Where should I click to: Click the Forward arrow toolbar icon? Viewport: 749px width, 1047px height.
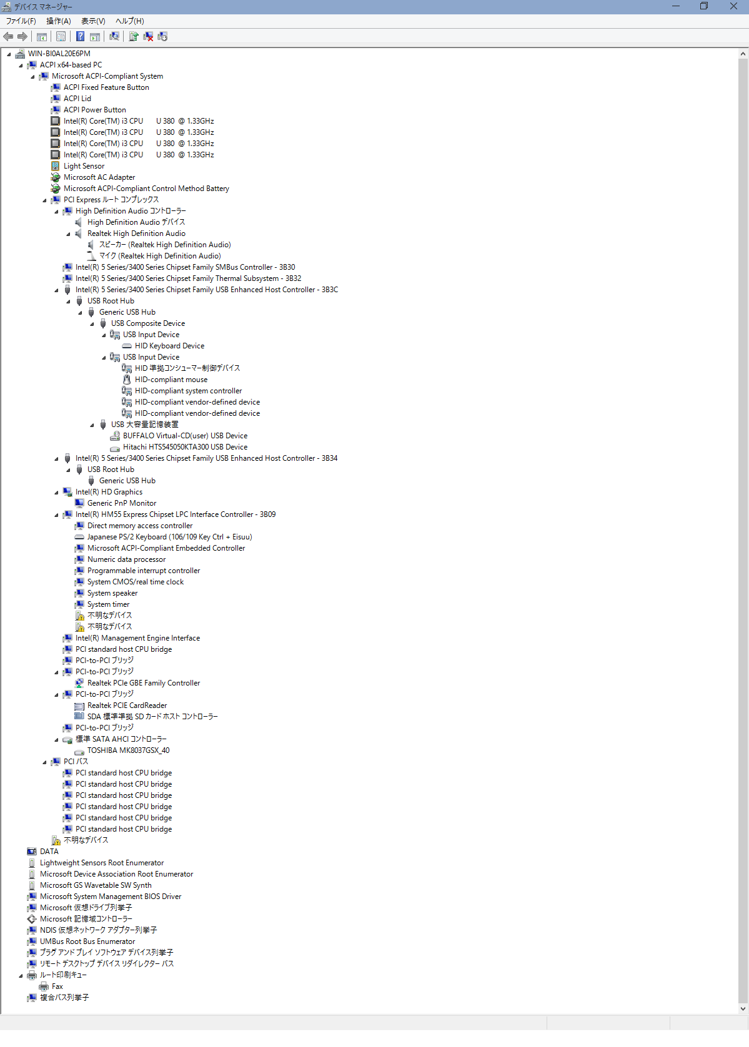click(22, 37)
